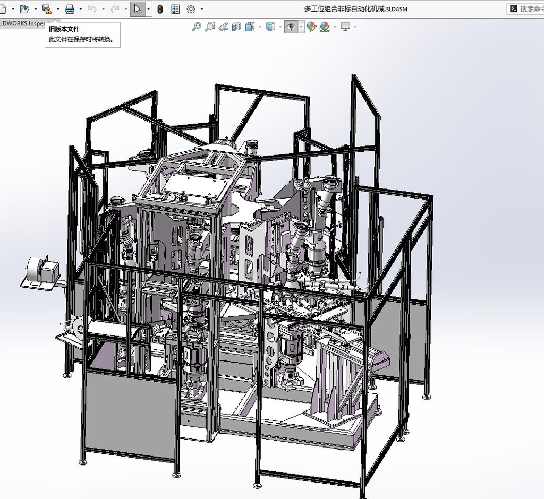
Task: Click the Zoom to Fit icon
Action: click(197, 27)
